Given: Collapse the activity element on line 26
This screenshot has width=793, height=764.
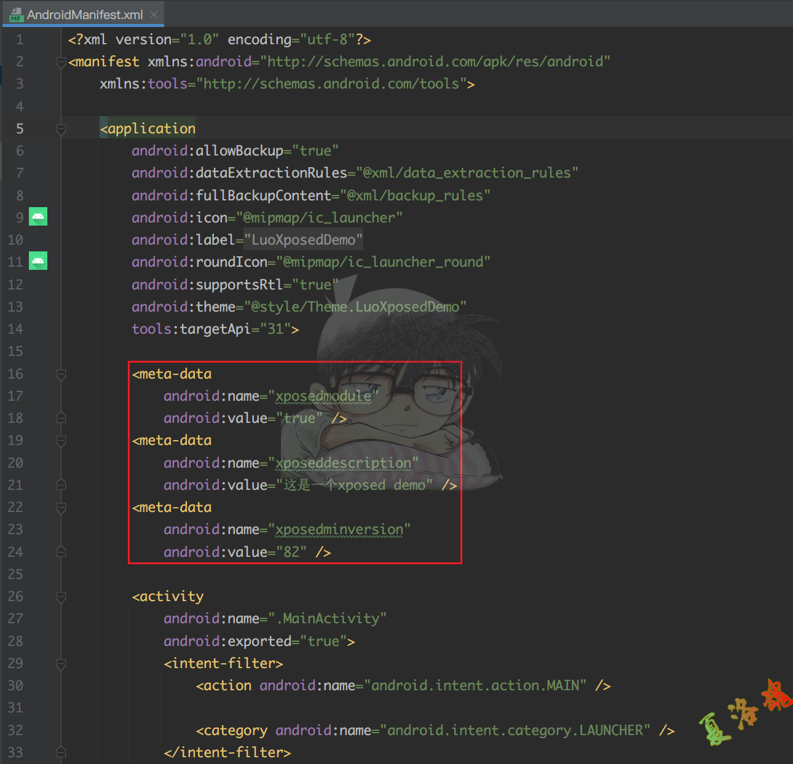Looking at the screenshot, I should (61, 597).
